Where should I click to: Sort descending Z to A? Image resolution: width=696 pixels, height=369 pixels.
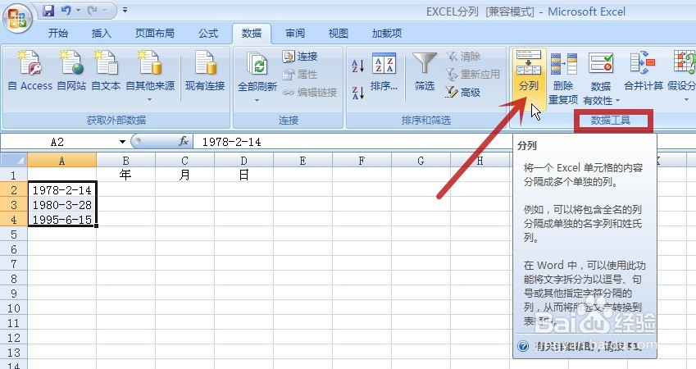click(x=357, y=93)
